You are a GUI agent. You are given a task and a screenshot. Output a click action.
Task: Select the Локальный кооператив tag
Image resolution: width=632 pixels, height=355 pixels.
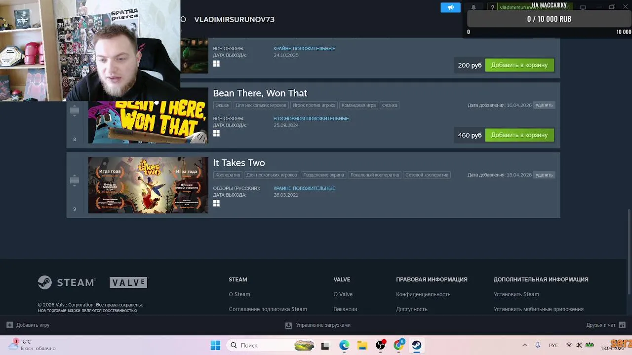tap(375, 175)
